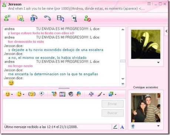
Task: Click in the message input box
Action: click(52, 111)
